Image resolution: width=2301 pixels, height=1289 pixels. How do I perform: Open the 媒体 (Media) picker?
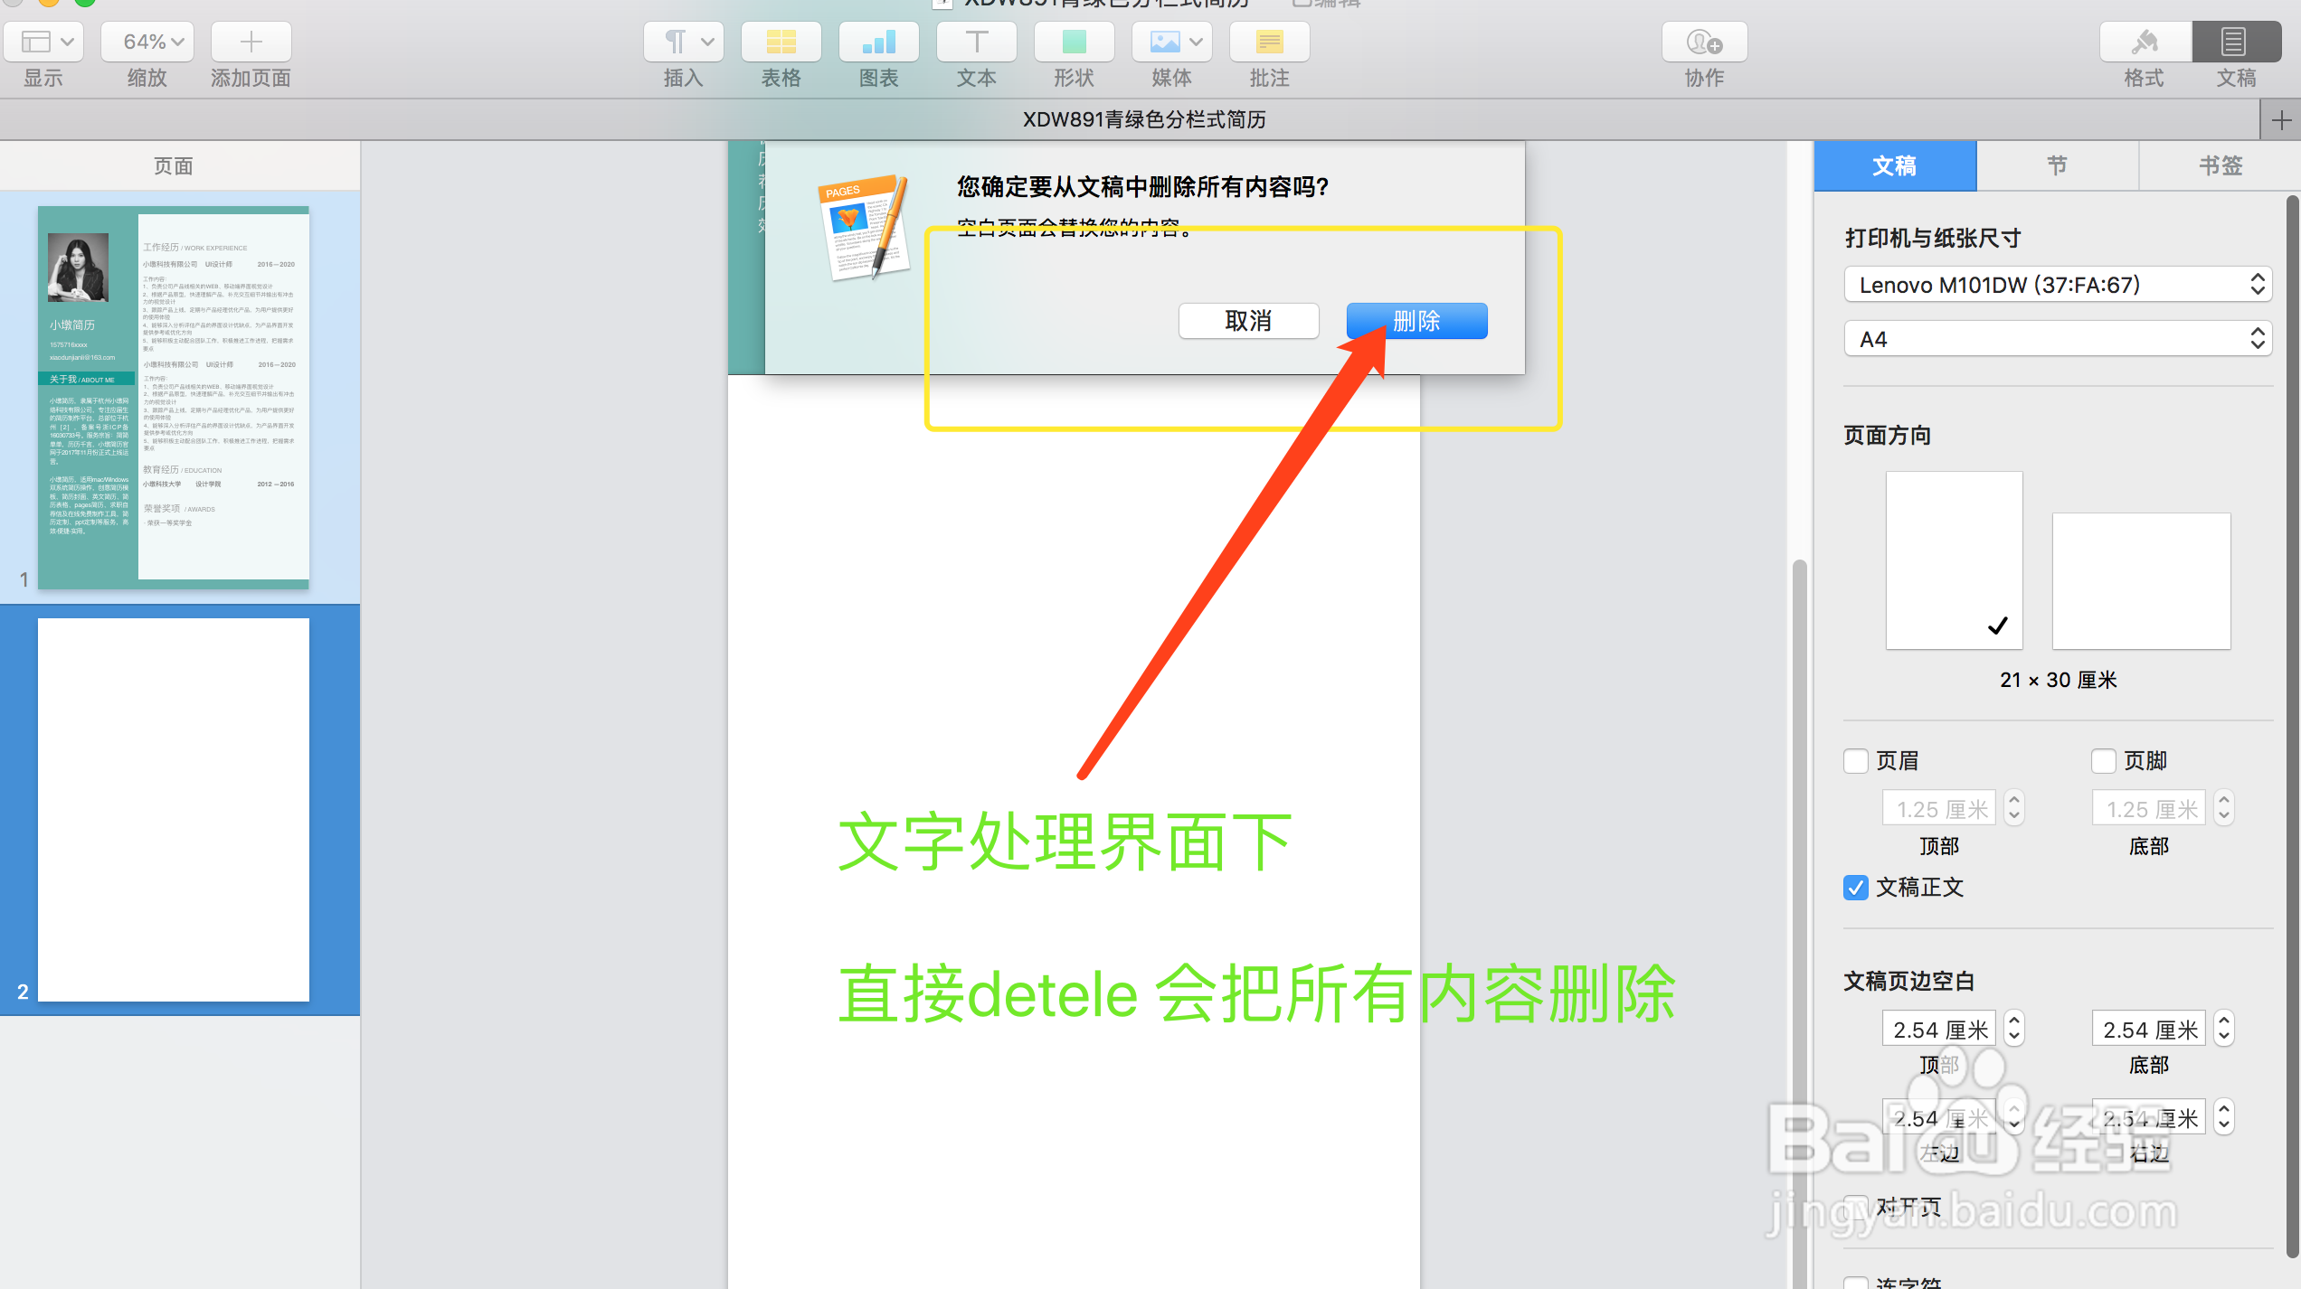pyautogui.click(x=1170, y=42)
